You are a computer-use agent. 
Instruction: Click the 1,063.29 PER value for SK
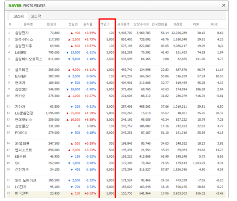coord(199,163)
